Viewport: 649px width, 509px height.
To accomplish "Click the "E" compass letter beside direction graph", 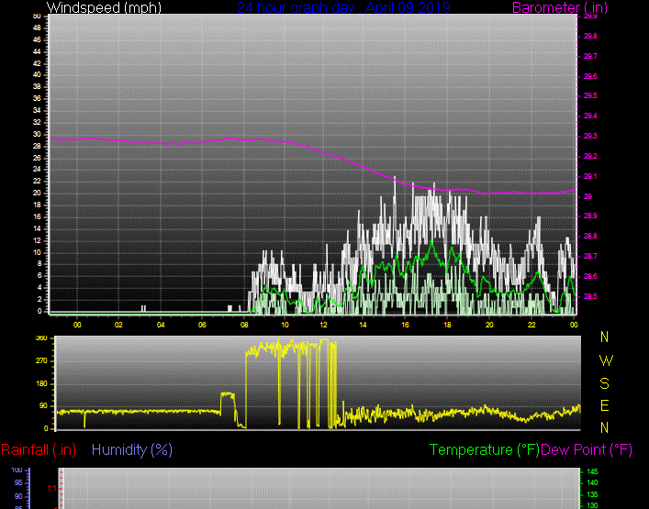I will click(604, 405).
